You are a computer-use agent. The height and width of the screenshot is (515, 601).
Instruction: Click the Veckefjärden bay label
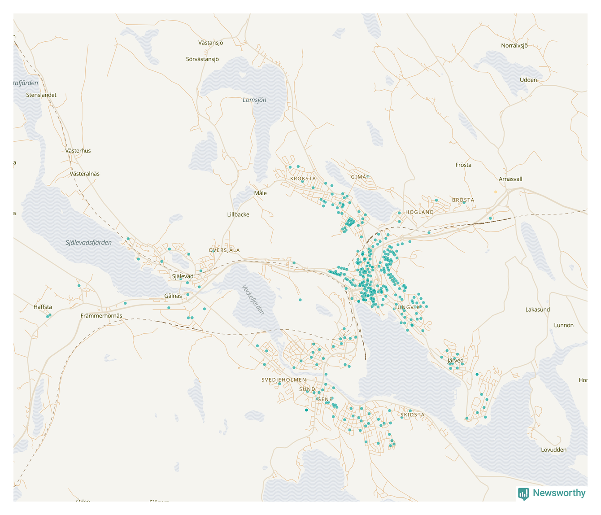tap(253, 299)
